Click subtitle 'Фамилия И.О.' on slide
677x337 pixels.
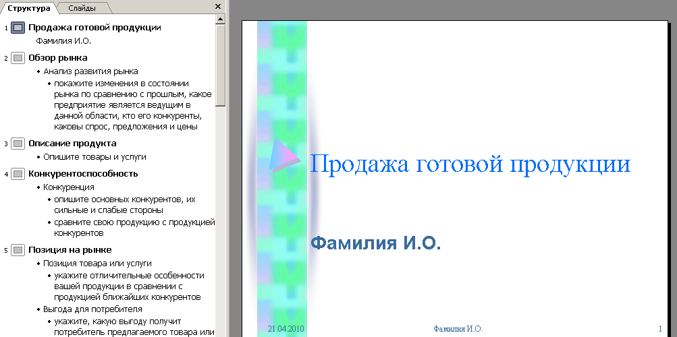(x=375, y=243)
